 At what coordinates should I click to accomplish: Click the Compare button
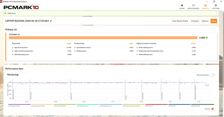tap(195, 21)
